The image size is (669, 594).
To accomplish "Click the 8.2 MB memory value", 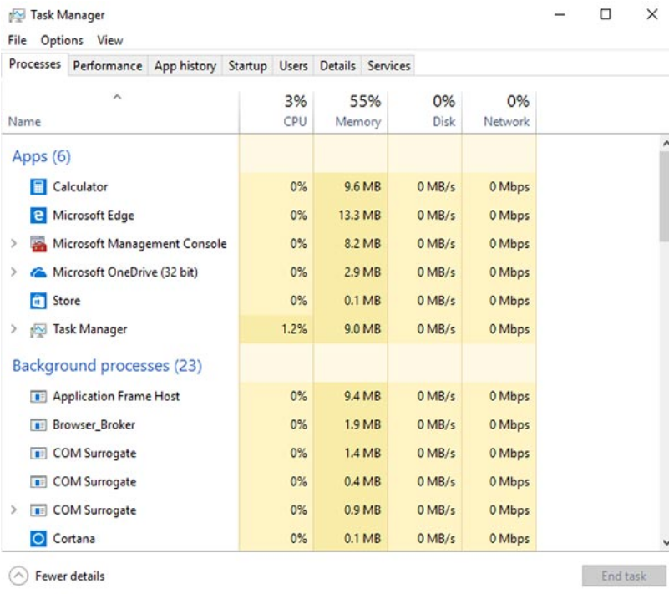I will tap(362, 244).
